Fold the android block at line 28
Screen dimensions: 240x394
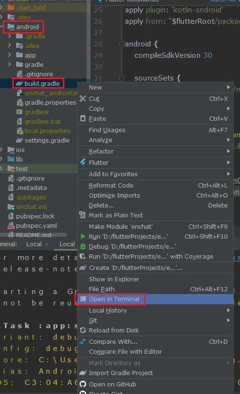[122, 44]
